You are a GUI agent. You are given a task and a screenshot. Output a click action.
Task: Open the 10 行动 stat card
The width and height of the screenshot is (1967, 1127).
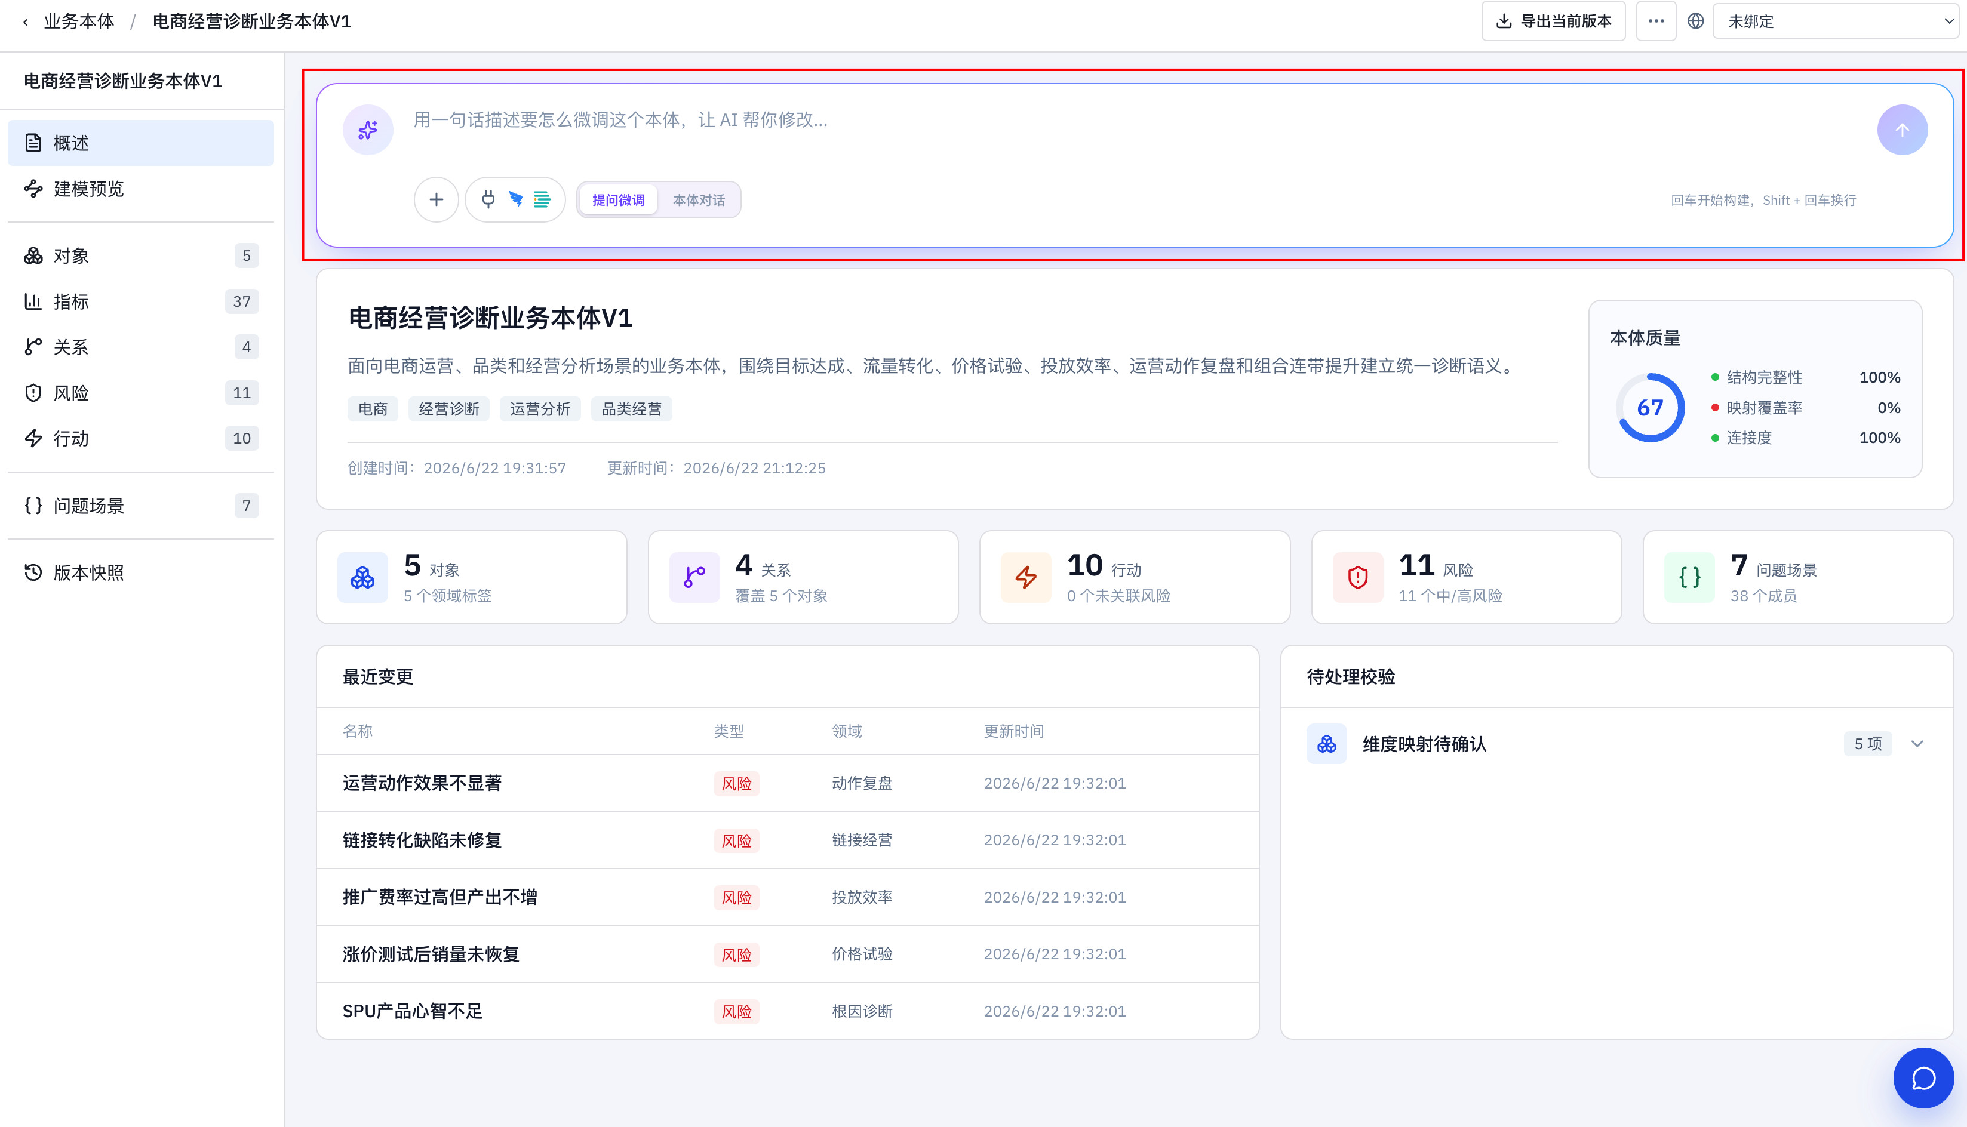coord(1135,577)
